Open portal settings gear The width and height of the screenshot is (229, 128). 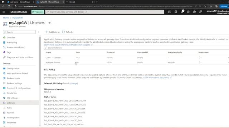pyautogui.click(x=188, y=12)
